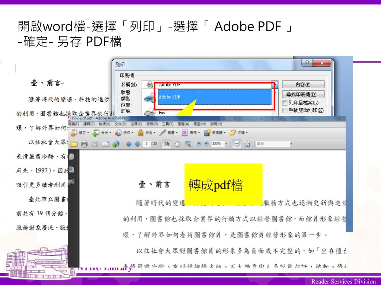Click the 尋找印表機(D)... button
This screenshot has height=285, width=381.
click(x=303, y=94)
